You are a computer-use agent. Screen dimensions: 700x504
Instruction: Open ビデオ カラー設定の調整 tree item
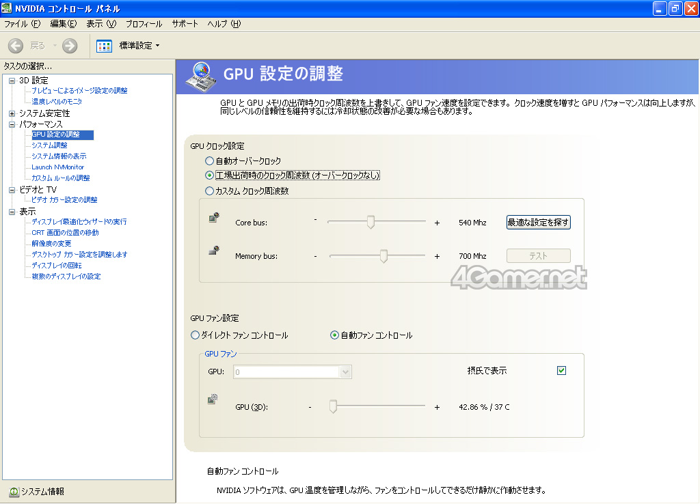point(64,200)
